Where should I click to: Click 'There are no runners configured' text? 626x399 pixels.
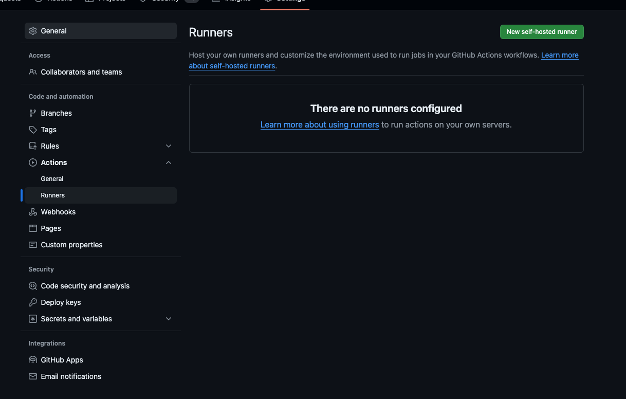point(386,108)
